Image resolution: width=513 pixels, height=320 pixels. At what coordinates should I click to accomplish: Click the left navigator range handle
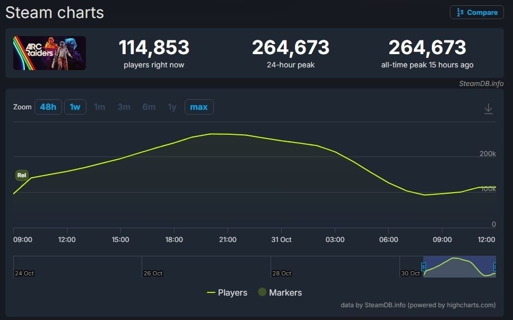point(423,266)
